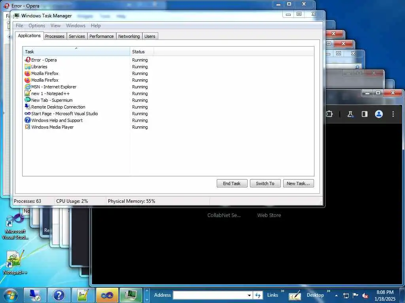Screen dimensions: 405x303
Task: Show hidden tray icons arrow
Action: 336,295
